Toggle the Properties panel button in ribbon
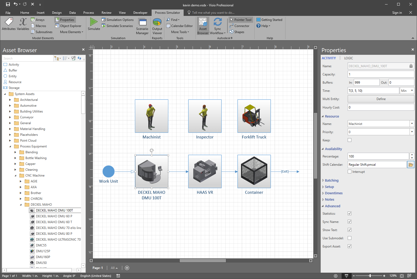This screenshot has width=417, height=279. pyautogui.click(x=65, y=20)
